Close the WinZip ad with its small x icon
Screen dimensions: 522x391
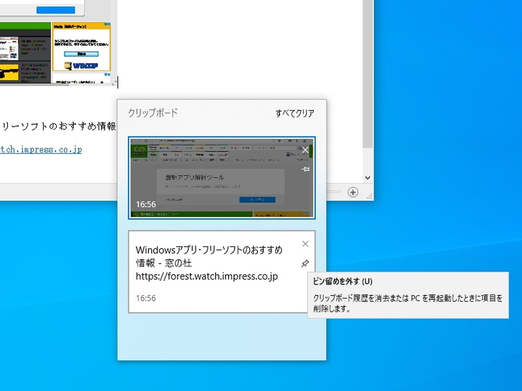(x=110, y=23)
